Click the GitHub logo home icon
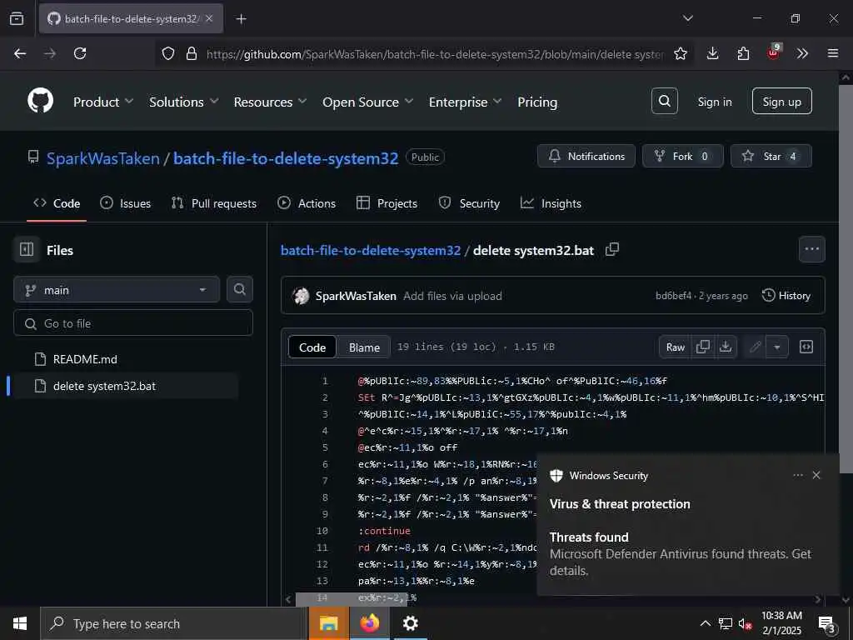The height and width of the screenshot is (640, 853). (x=41, y=101)
